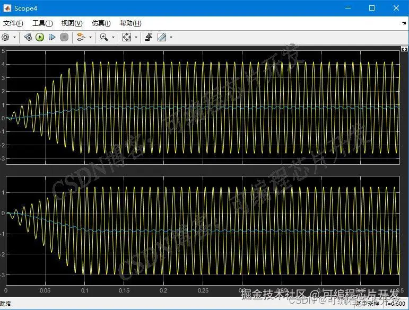
Task: Open the 视图(V) menu
Action: [x=72, y=23]
